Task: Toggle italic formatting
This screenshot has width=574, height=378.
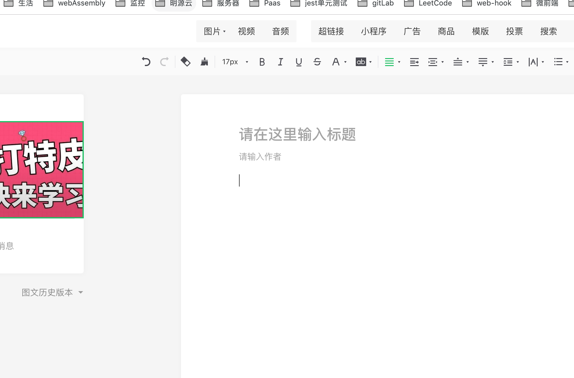Action: (x=280, y=62)
